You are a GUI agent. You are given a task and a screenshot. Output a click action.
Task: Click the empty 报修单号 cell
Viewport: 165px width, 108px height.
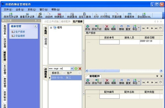coord(109,42)
